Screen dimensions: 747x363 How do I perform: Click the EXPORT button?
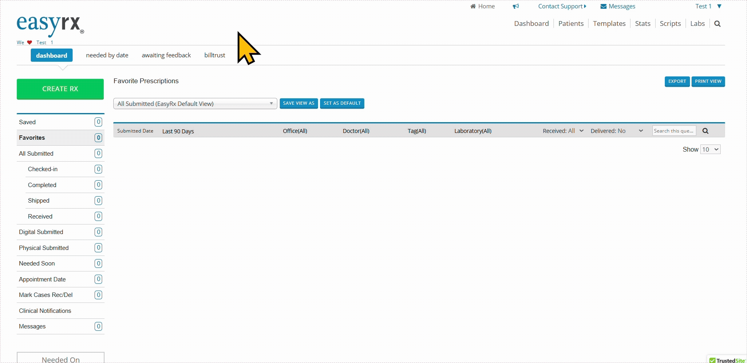coord(677,82)
